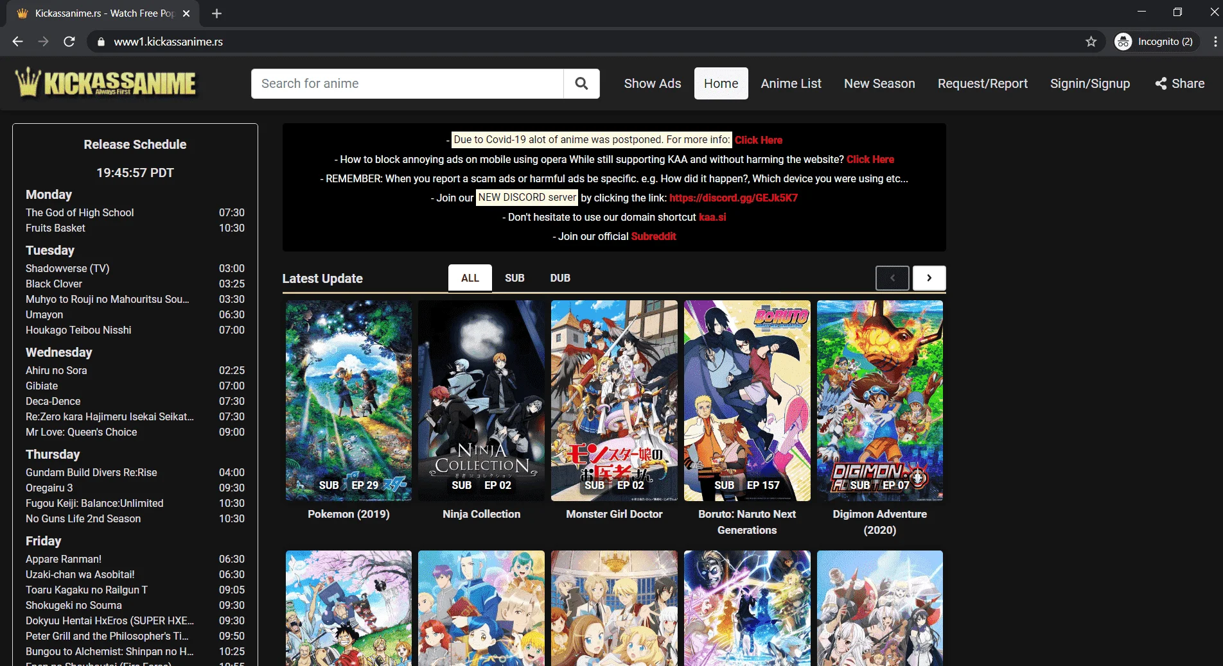Viewport: 1223px width, 666px height.
Task: Open the New Season page
Action: point(879,83)
